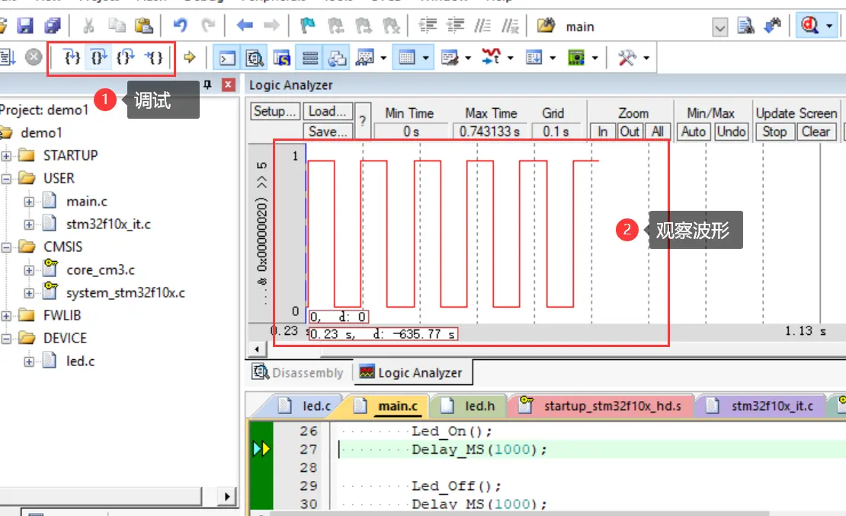
Task: Open the Disassembly window toolbar icon
Action: click(255, 58)
